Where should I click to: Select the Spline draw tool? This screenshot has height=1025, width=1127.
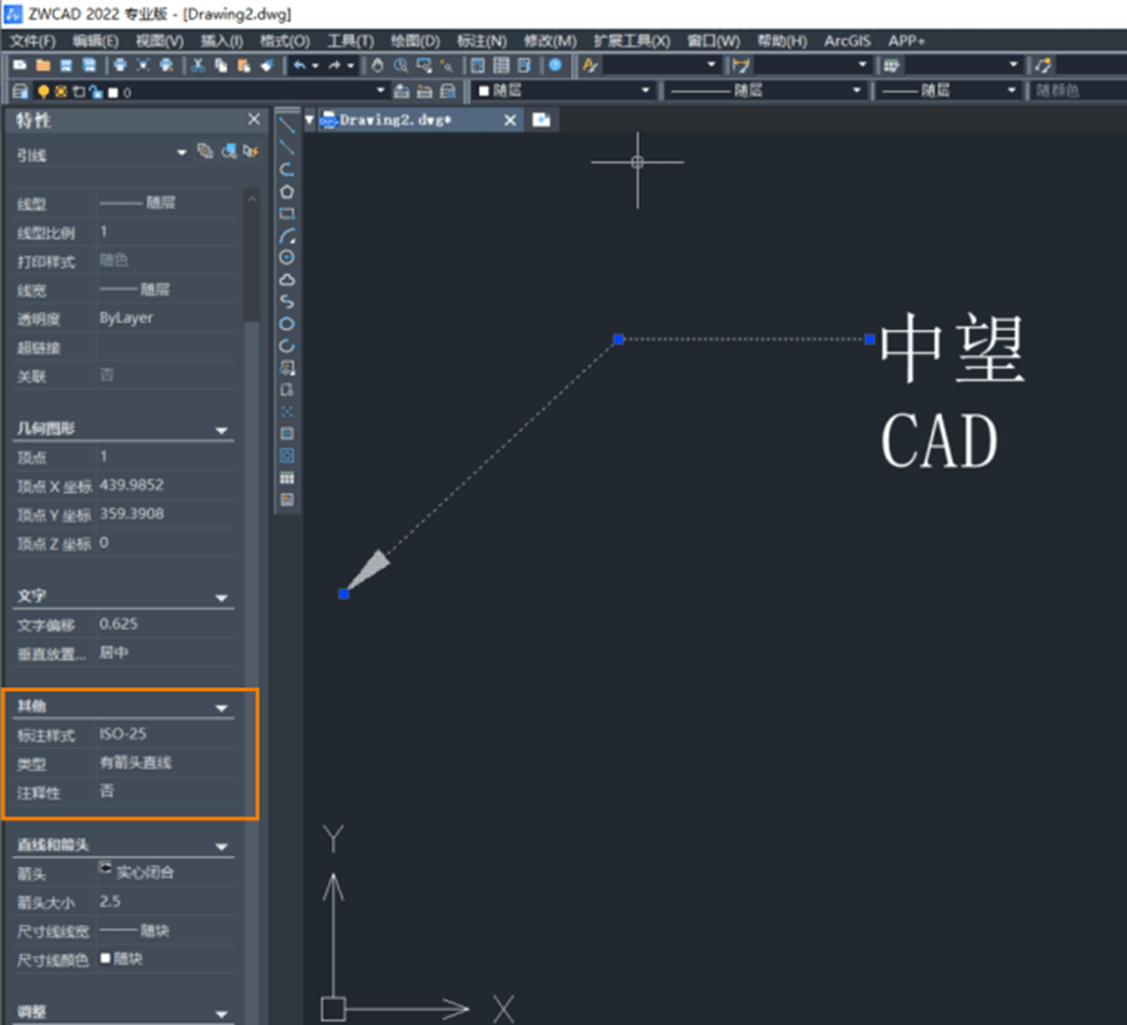point(287,302)
